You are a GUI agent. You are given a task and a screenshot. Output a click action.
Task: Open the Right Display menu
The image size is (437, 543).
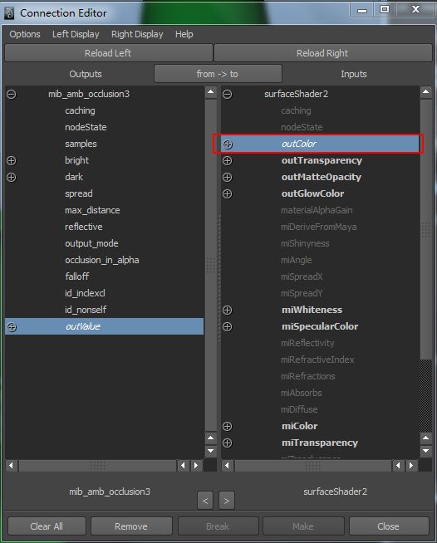tap(137, 34)
